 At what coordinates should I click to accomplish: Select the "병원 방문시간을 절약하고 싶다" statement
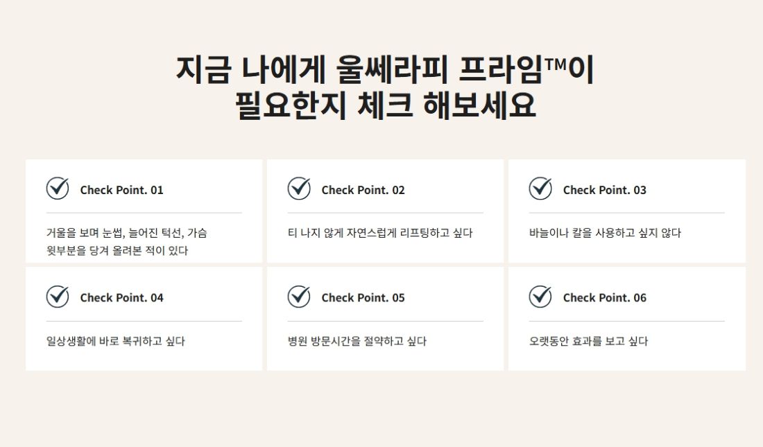pyautogui.click(x=357, y=342)
